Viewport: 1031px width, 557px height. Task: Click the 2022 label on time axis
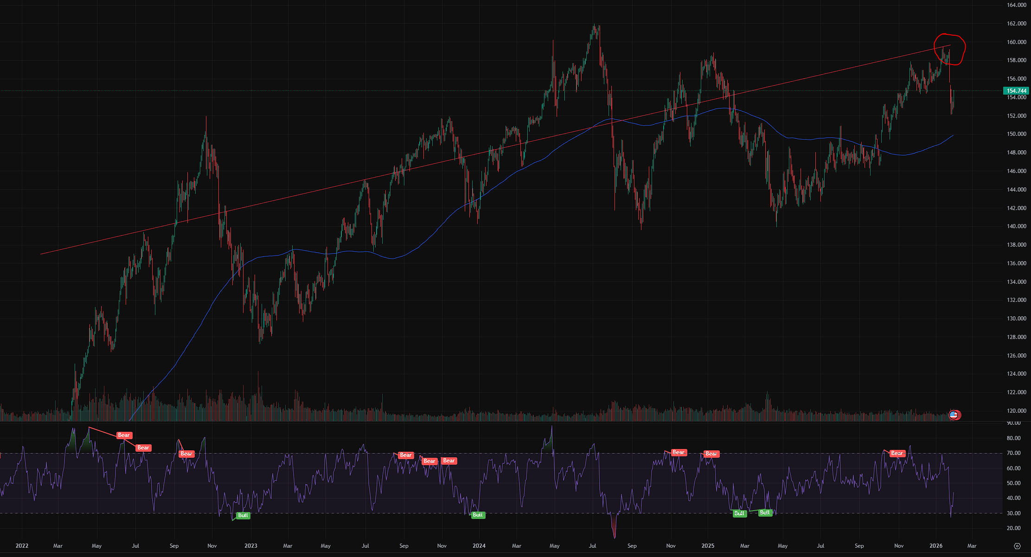click(22, 546)
